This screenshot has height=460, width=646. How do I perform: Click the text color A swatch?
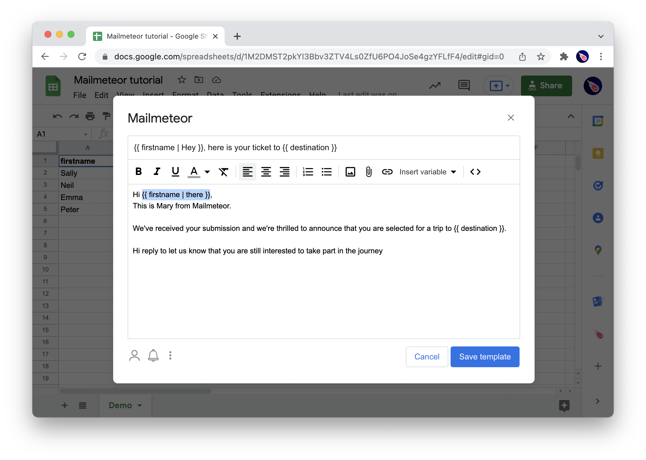point(194,172)
